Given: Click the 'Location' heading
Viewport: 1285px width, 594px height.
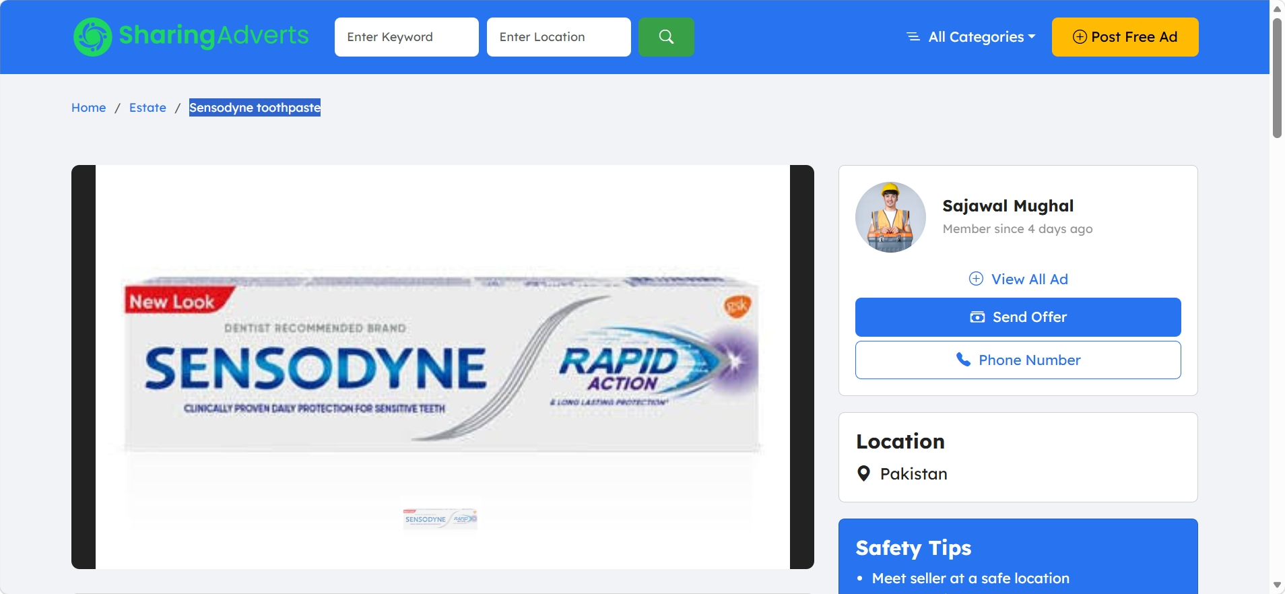Looking at the screenshot, I should point(900,442).
